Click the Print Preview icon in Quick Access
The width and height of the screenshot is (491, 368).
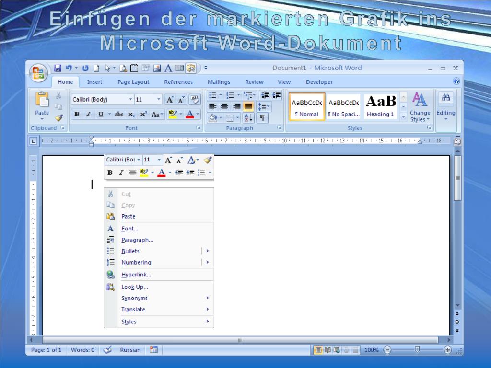(123, 68)
